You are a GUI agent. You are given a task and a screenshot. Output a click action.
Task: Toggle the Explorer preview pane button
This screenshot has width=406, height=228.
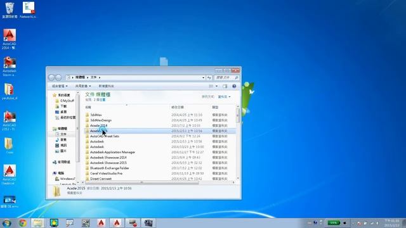tap(225, 86)
